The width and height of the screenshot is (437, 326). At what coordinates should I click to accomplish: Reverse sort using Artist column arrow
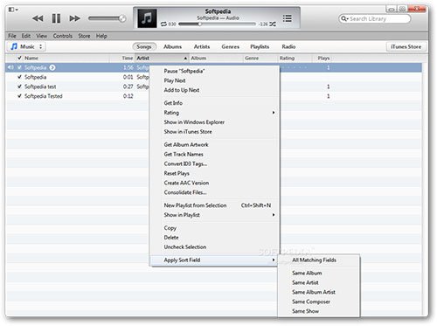(x=185, y=59)
